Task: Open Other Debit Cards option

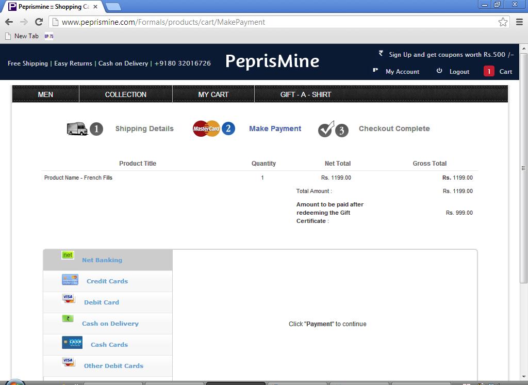Action: click(x=113, y=366)
